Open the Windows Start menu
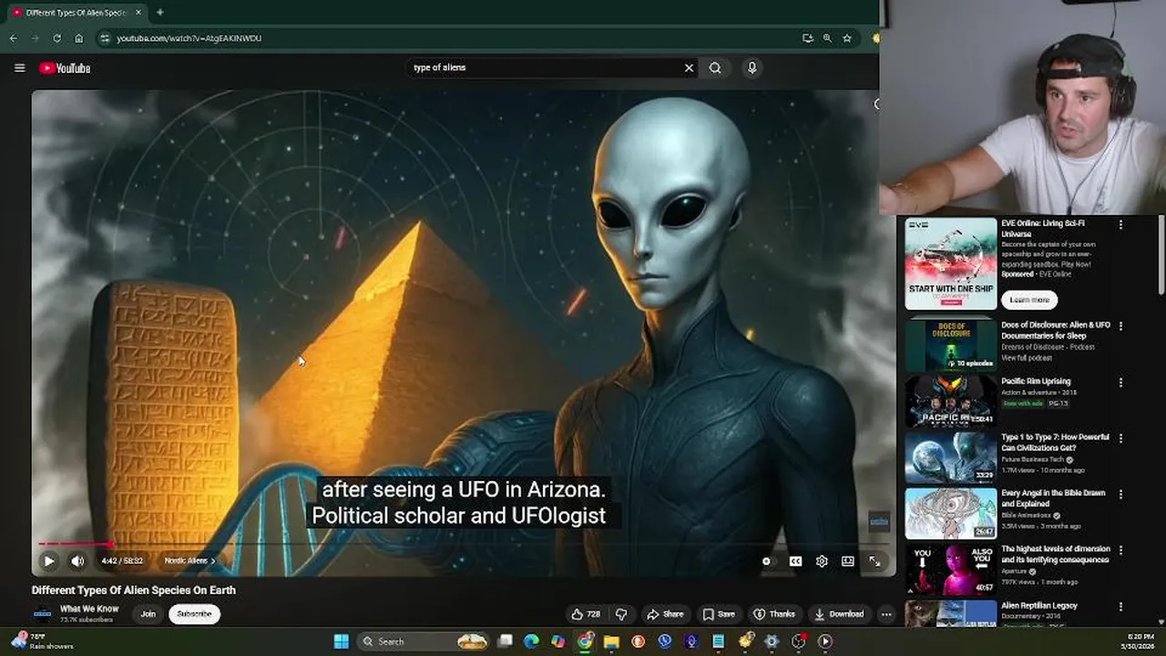The width and height of the screenshot is (1166, 656). [x=341, y=641]
